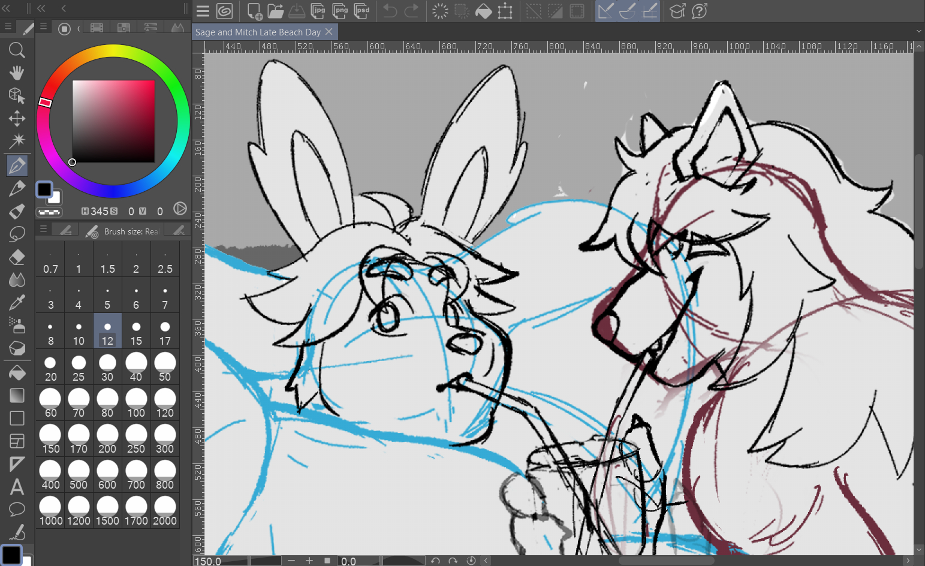
Task: Select the Hand move-view tool
Action: 17,73
